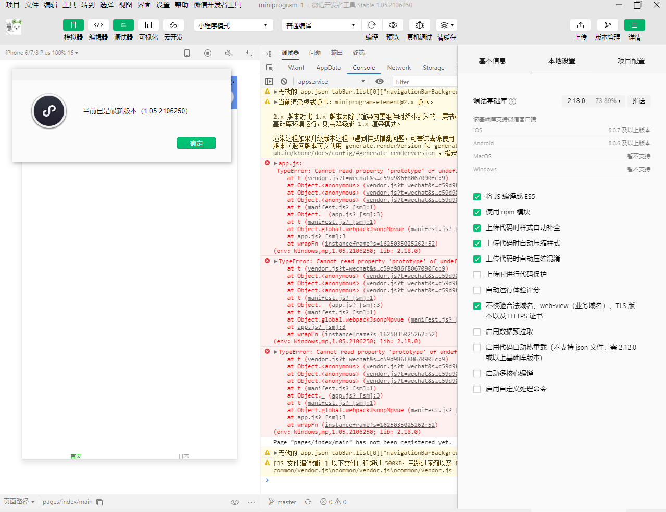Image resolution: width=666 pixels, height=512 pixels.
Task: Open Version Management (版本管理)
Action: click(608, 25)
